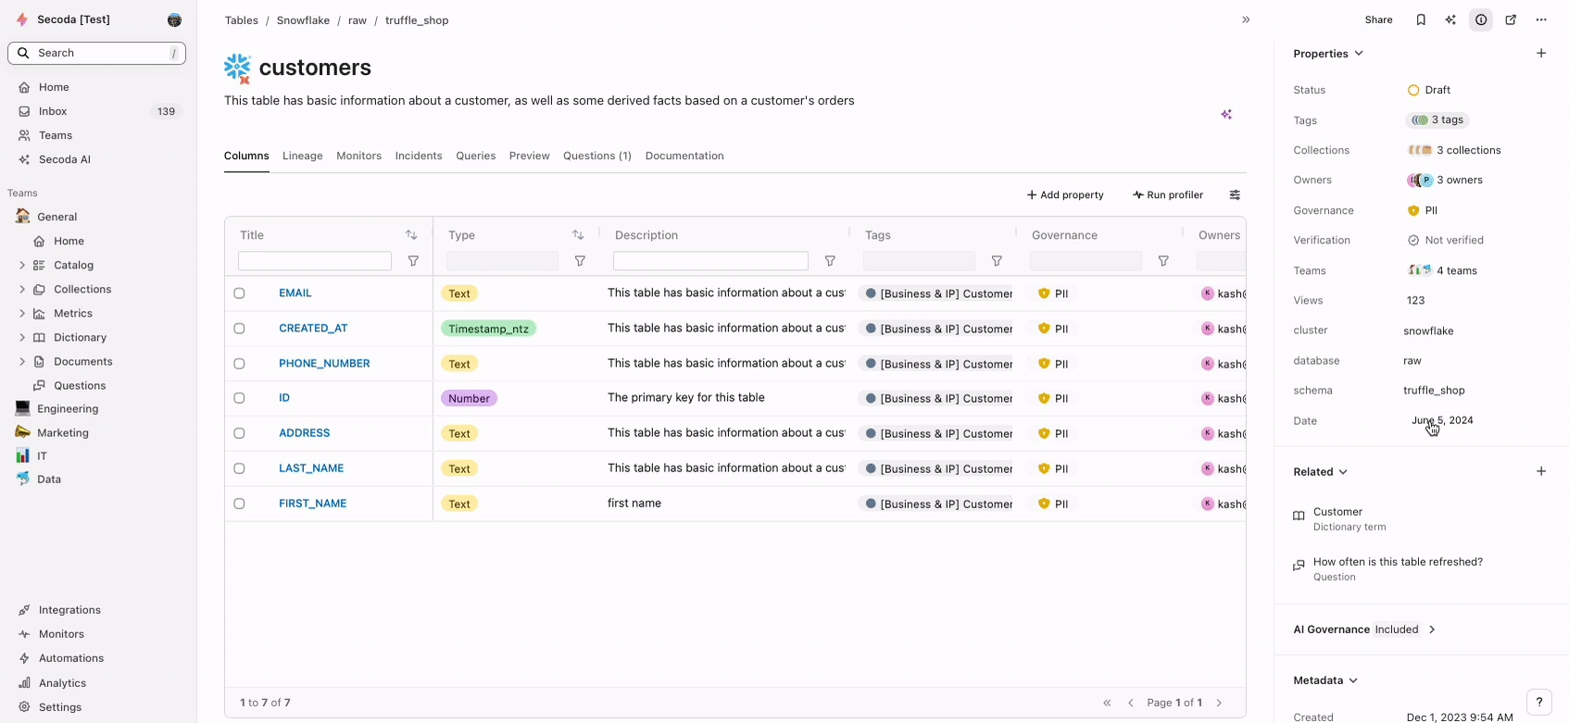
Task: Collapse the right panel with double-arrow icon
Action: coord(1246,19)
